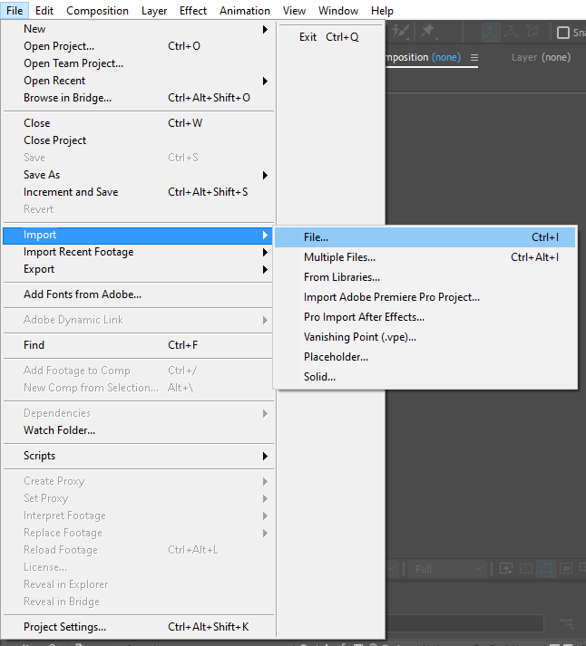Click the Fast Previews icon

(x=504, y=569)
